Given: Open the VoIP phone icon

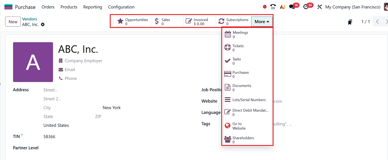Looking at the screenshot, I should tap(273, 7).
